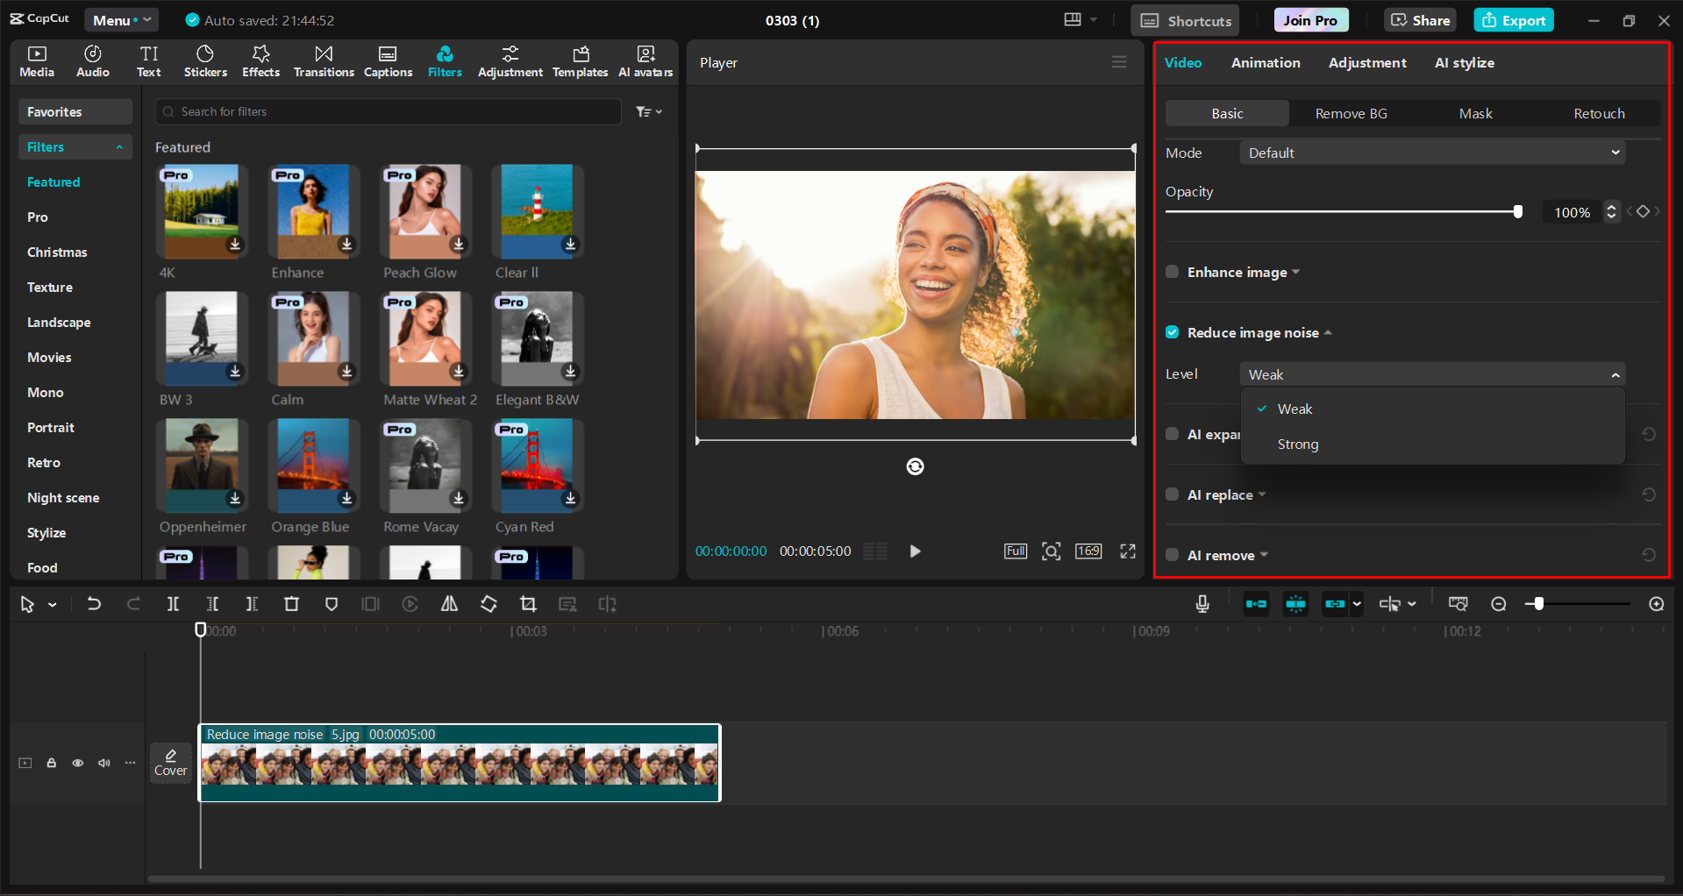1683x896 pixels.
Task: Enable the AI remove checkbox
Action: pyautogui.click(x=1173, y=555)
